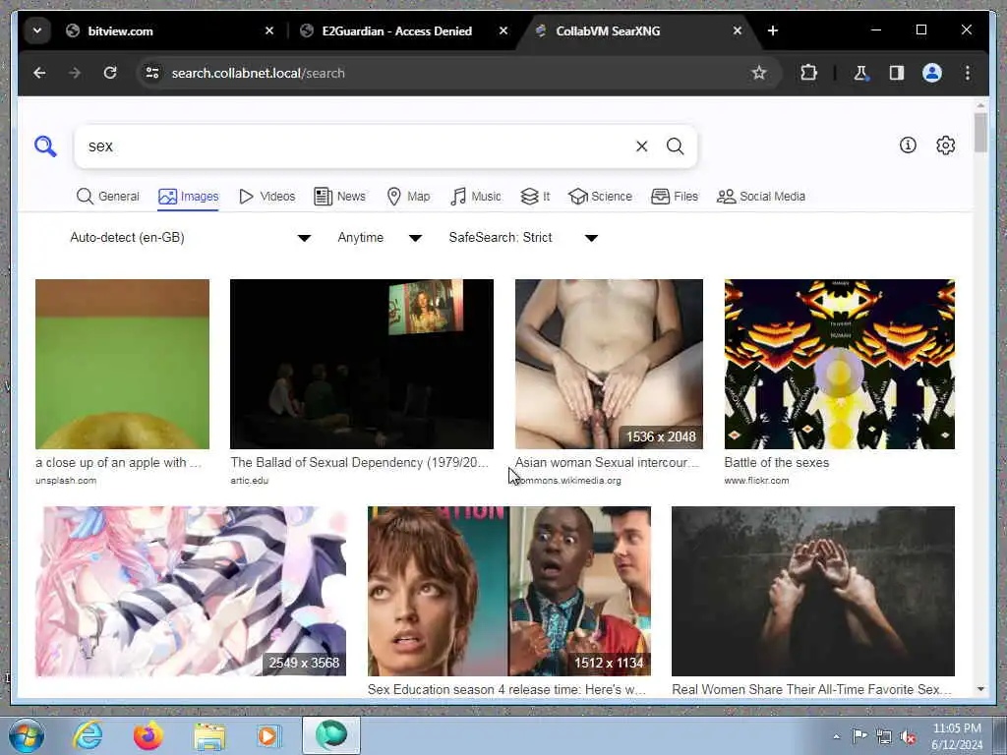Open the browser three-dot menu
Image resolution: width=1007 pixels, height=755 pixels.
pyautogui.click(x=968, y=73)
